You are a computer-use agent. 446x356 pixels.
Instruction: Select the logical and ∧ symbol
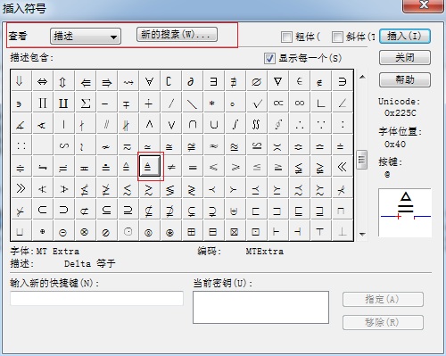tap(150, 124)
